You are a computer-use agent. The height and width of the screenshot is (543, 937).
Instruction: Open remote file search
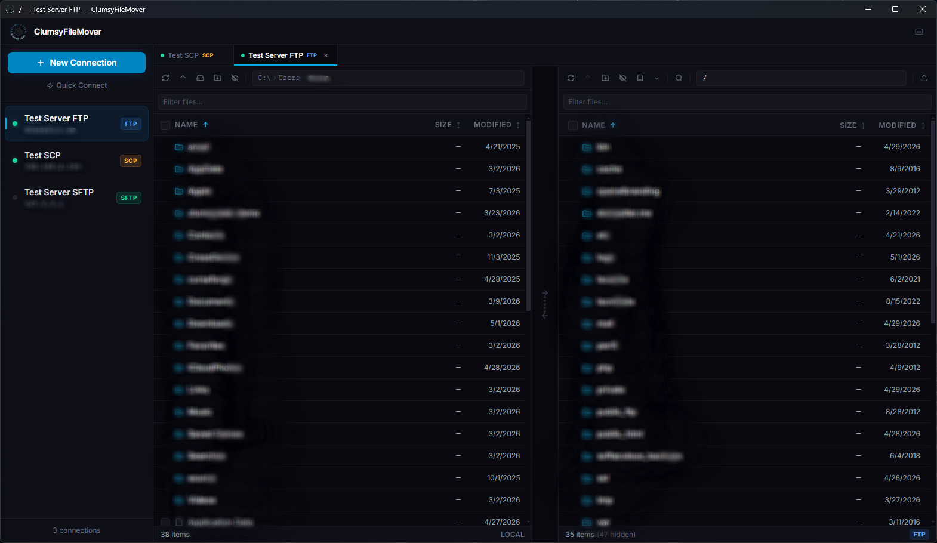pyautogui.click(x=679, y=78)
